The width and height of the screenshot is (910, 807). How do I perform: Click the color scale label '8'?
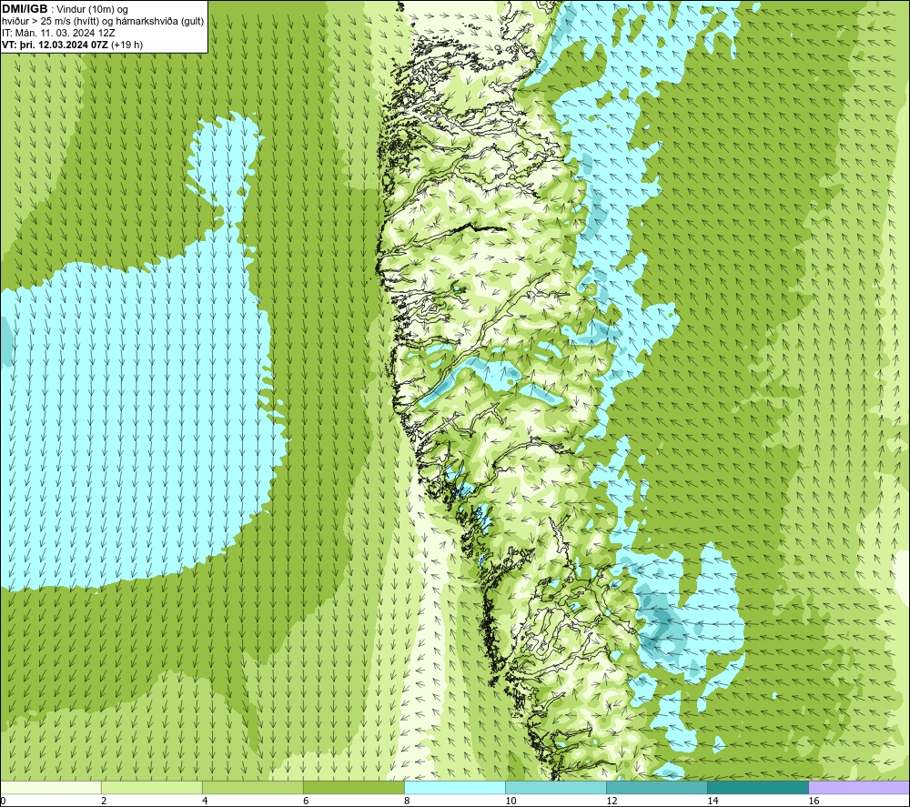tap(407, 801)
